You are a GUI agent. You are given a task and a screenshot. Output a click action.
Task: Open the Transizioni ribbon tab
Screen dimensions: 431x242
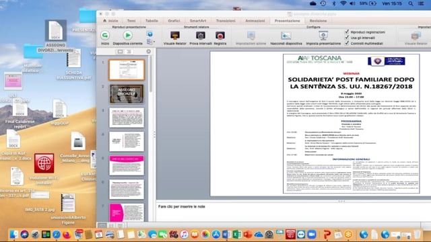(226, 21)
